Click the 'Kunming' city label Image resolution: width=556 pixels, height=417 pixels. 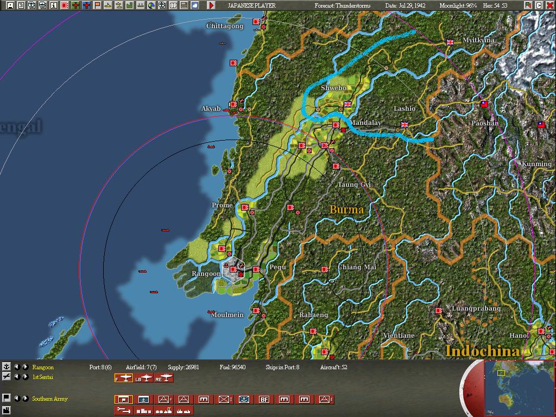pyautogui.click(x=536, y=164)
